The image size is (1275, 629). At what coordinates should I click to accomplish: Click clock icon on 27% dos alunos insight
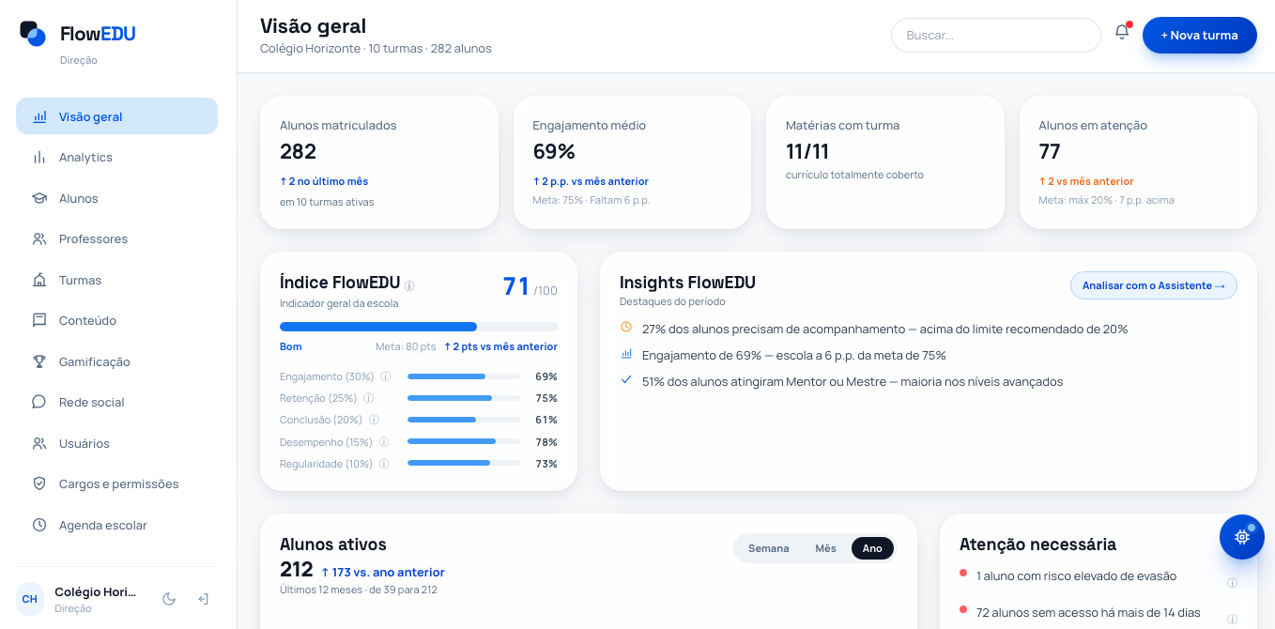point(626,328)
